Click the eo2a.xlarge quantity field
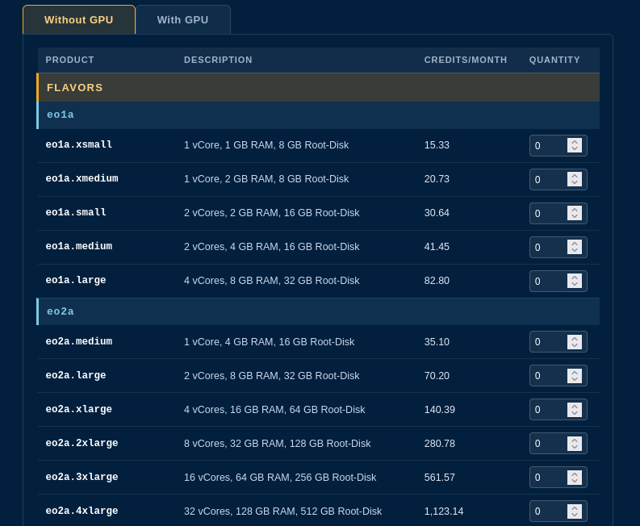This screenshot has width=640, height=526. [558, 409]
